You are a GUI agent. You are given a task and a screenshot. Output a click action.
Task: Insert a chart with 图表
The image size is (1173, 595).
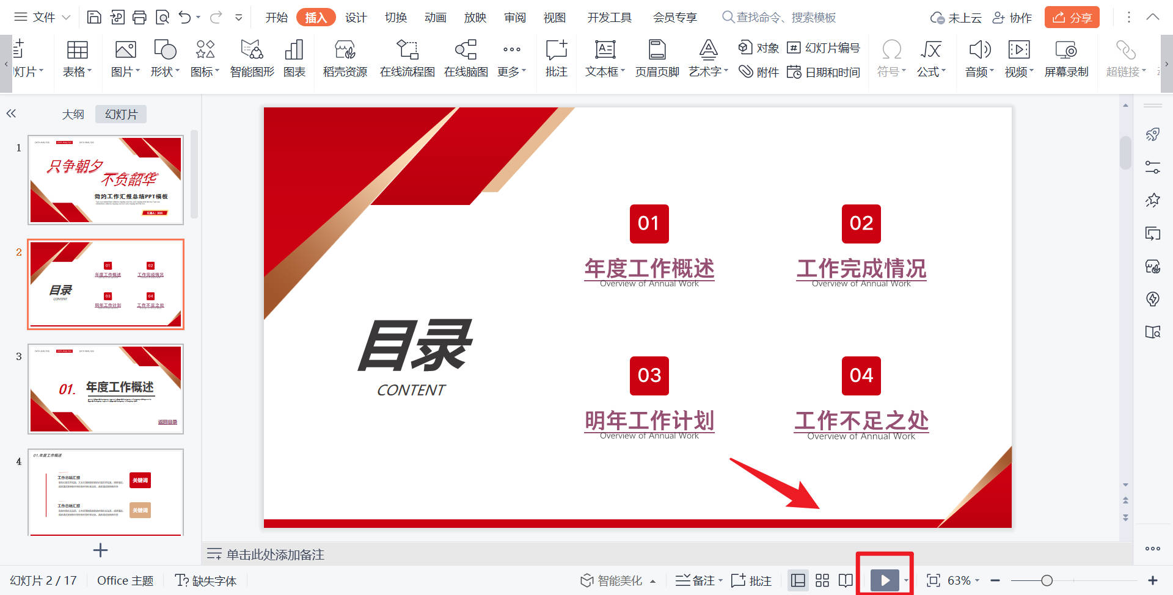tap(294, 59)
